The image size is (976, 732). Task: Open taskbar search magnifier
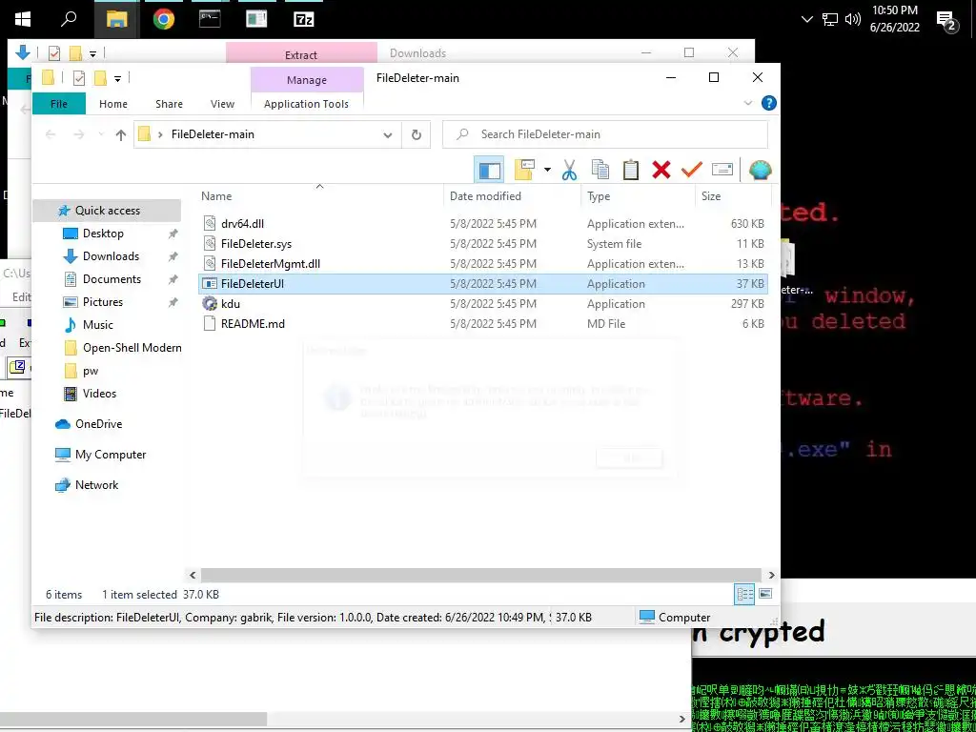pos(69,19)
